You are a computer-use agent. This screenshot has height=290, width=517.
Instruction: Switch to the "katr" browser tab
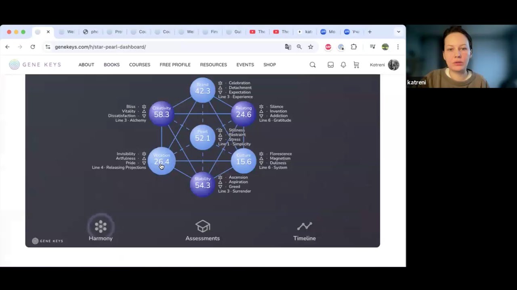(305, 32)
